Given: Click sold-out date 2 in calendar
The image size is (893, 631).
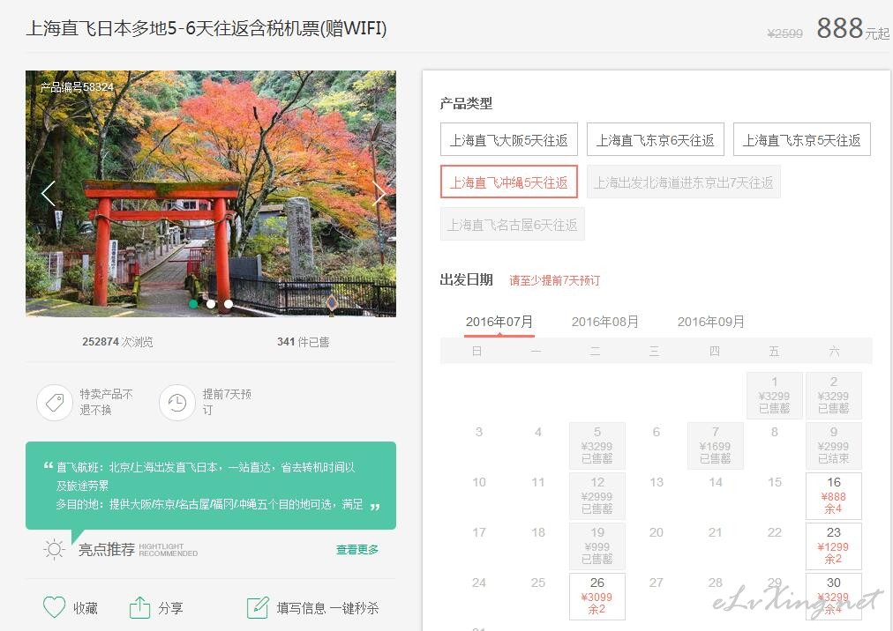Looking at the screenshot, I should tap(833, 396).
